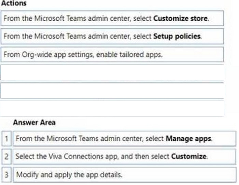Click the bold Manage apps text
The image size is (239, 185).
tap(188, 139)
